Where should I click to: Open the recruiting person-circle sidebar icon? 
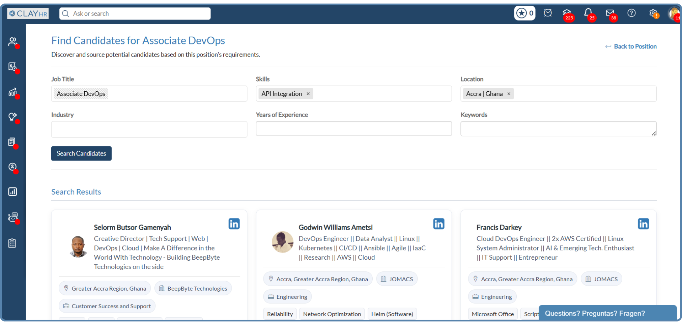13,167
